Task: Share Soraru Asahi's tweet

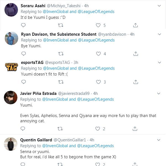Action: (135, 25)
